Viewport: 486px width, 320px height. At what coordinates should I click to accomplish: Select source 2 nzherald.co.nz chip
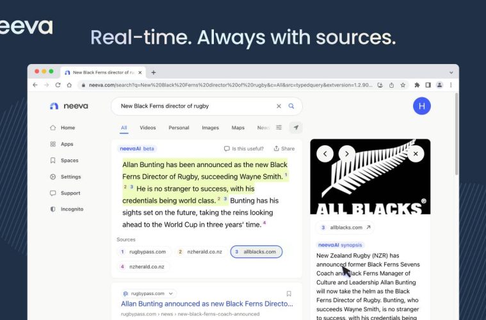click(201, 252)
